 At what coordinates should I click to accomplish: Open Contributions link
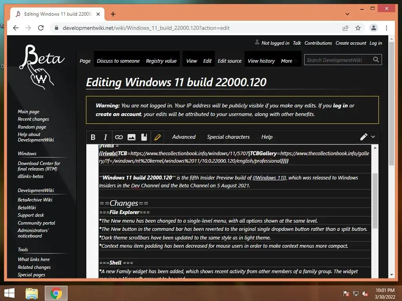point(318,43)
